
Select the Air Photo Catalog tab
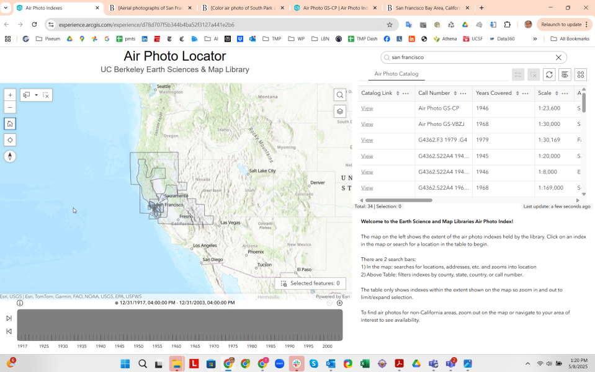coord(396,74)
